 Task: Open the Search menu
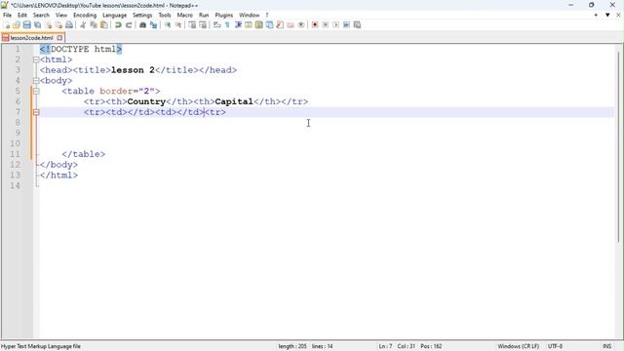click(x=41, y=16)
